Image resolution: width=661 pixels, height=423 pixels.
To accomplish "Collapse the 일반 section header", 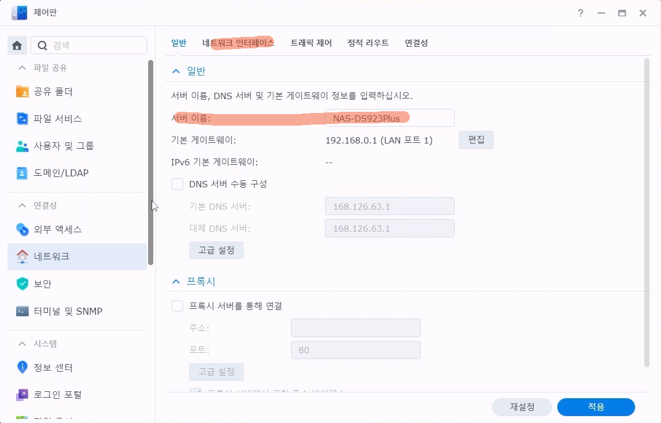I will [176, 71].
